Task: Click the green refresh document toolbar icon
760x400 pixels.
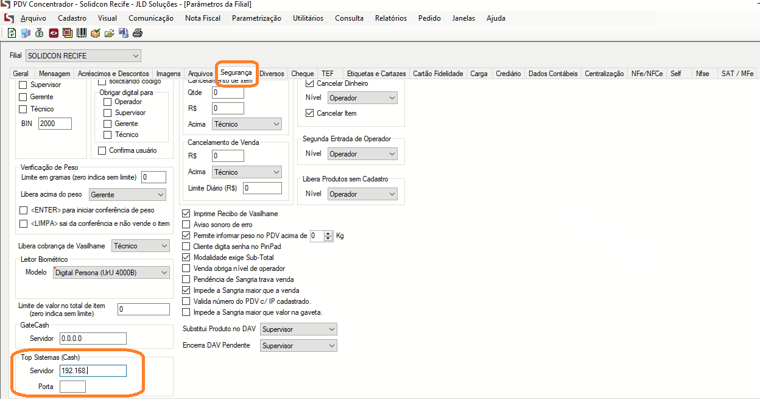Action: 12,33
